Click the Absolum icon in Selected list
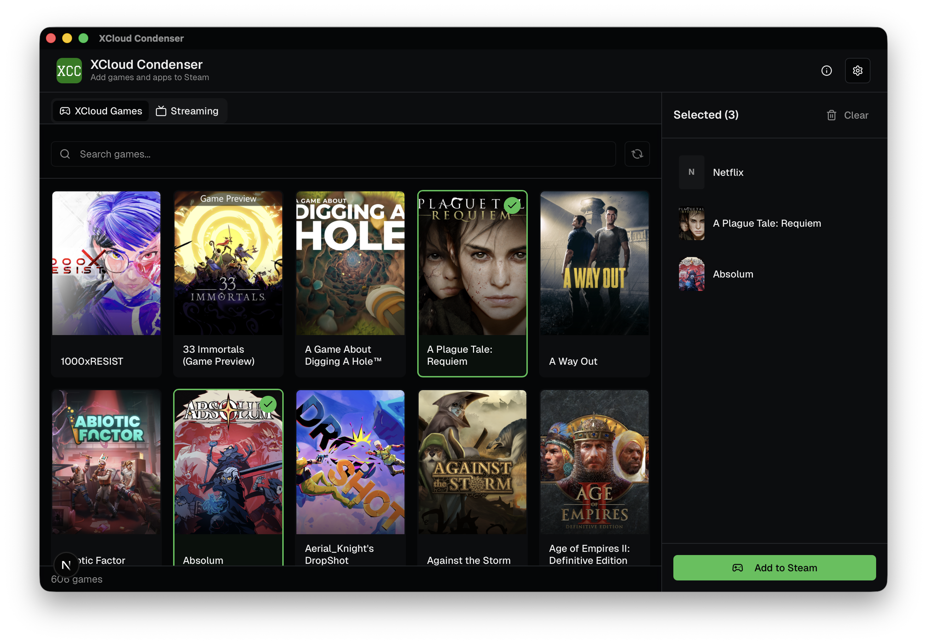The image size is (927, 644). point(691,274)
